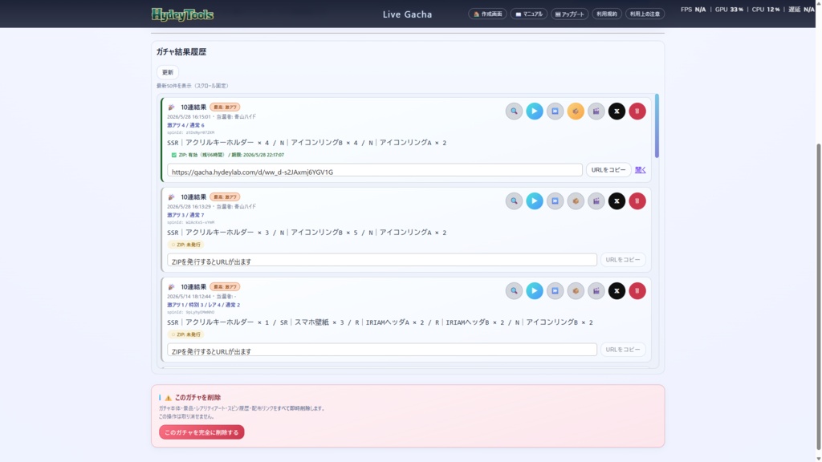Click the 2026/5/28 16:13:29 timestamp
822x462 pixels.
189,206
